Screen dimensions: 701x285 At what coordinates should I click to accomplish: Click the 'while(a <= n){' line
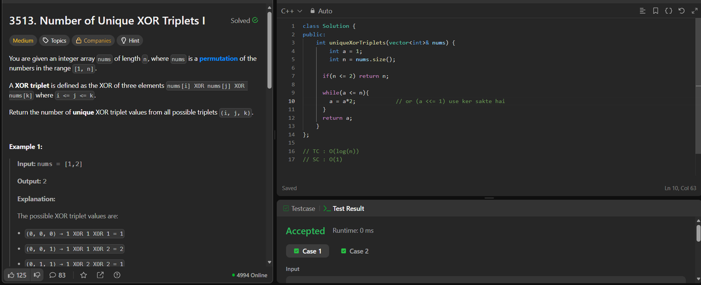click(346, 93)
